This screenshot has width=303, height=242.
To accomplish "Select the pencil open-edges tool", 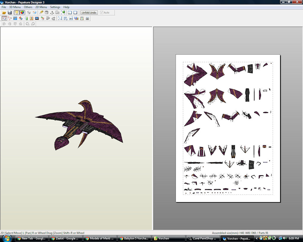I will coord(41,12).
